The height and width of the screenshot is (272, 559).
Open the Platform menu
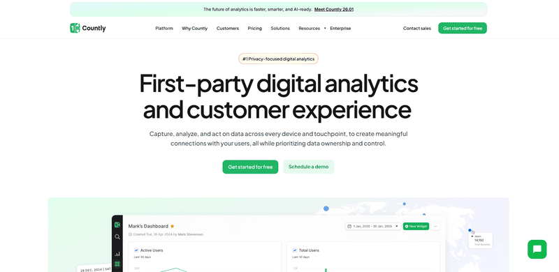(164, 29)
